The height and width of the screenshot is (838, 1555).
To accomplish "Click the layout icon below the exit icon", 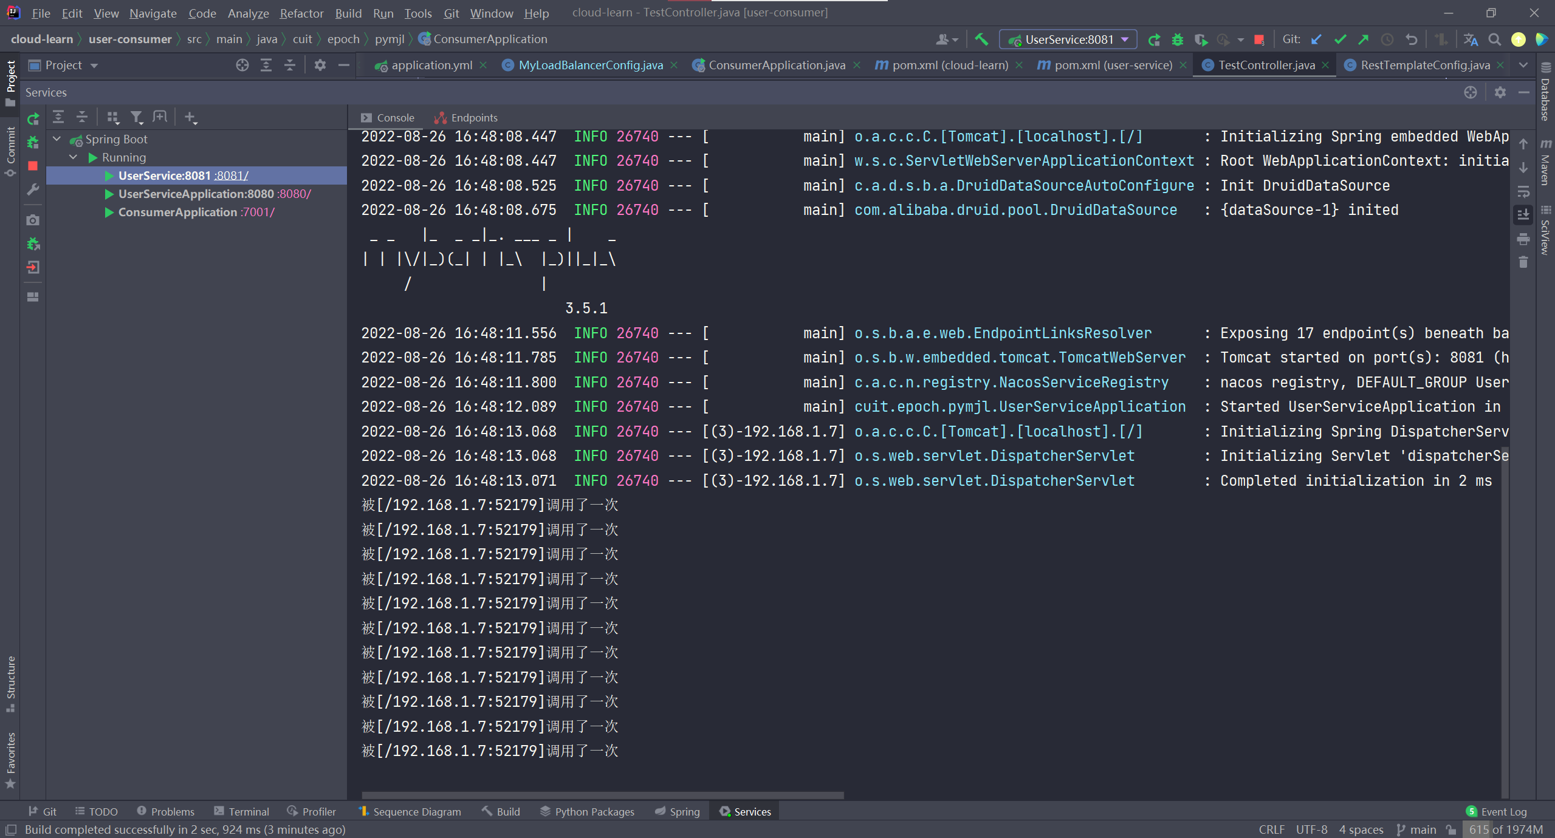I will tap(33, 297).
